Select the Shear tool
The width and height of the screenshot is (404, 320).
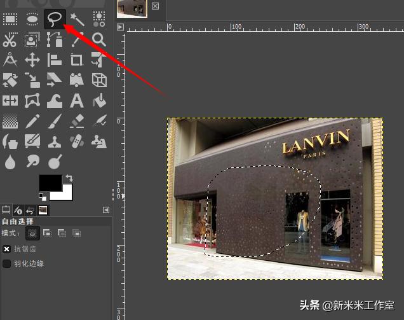coord(55,80)
